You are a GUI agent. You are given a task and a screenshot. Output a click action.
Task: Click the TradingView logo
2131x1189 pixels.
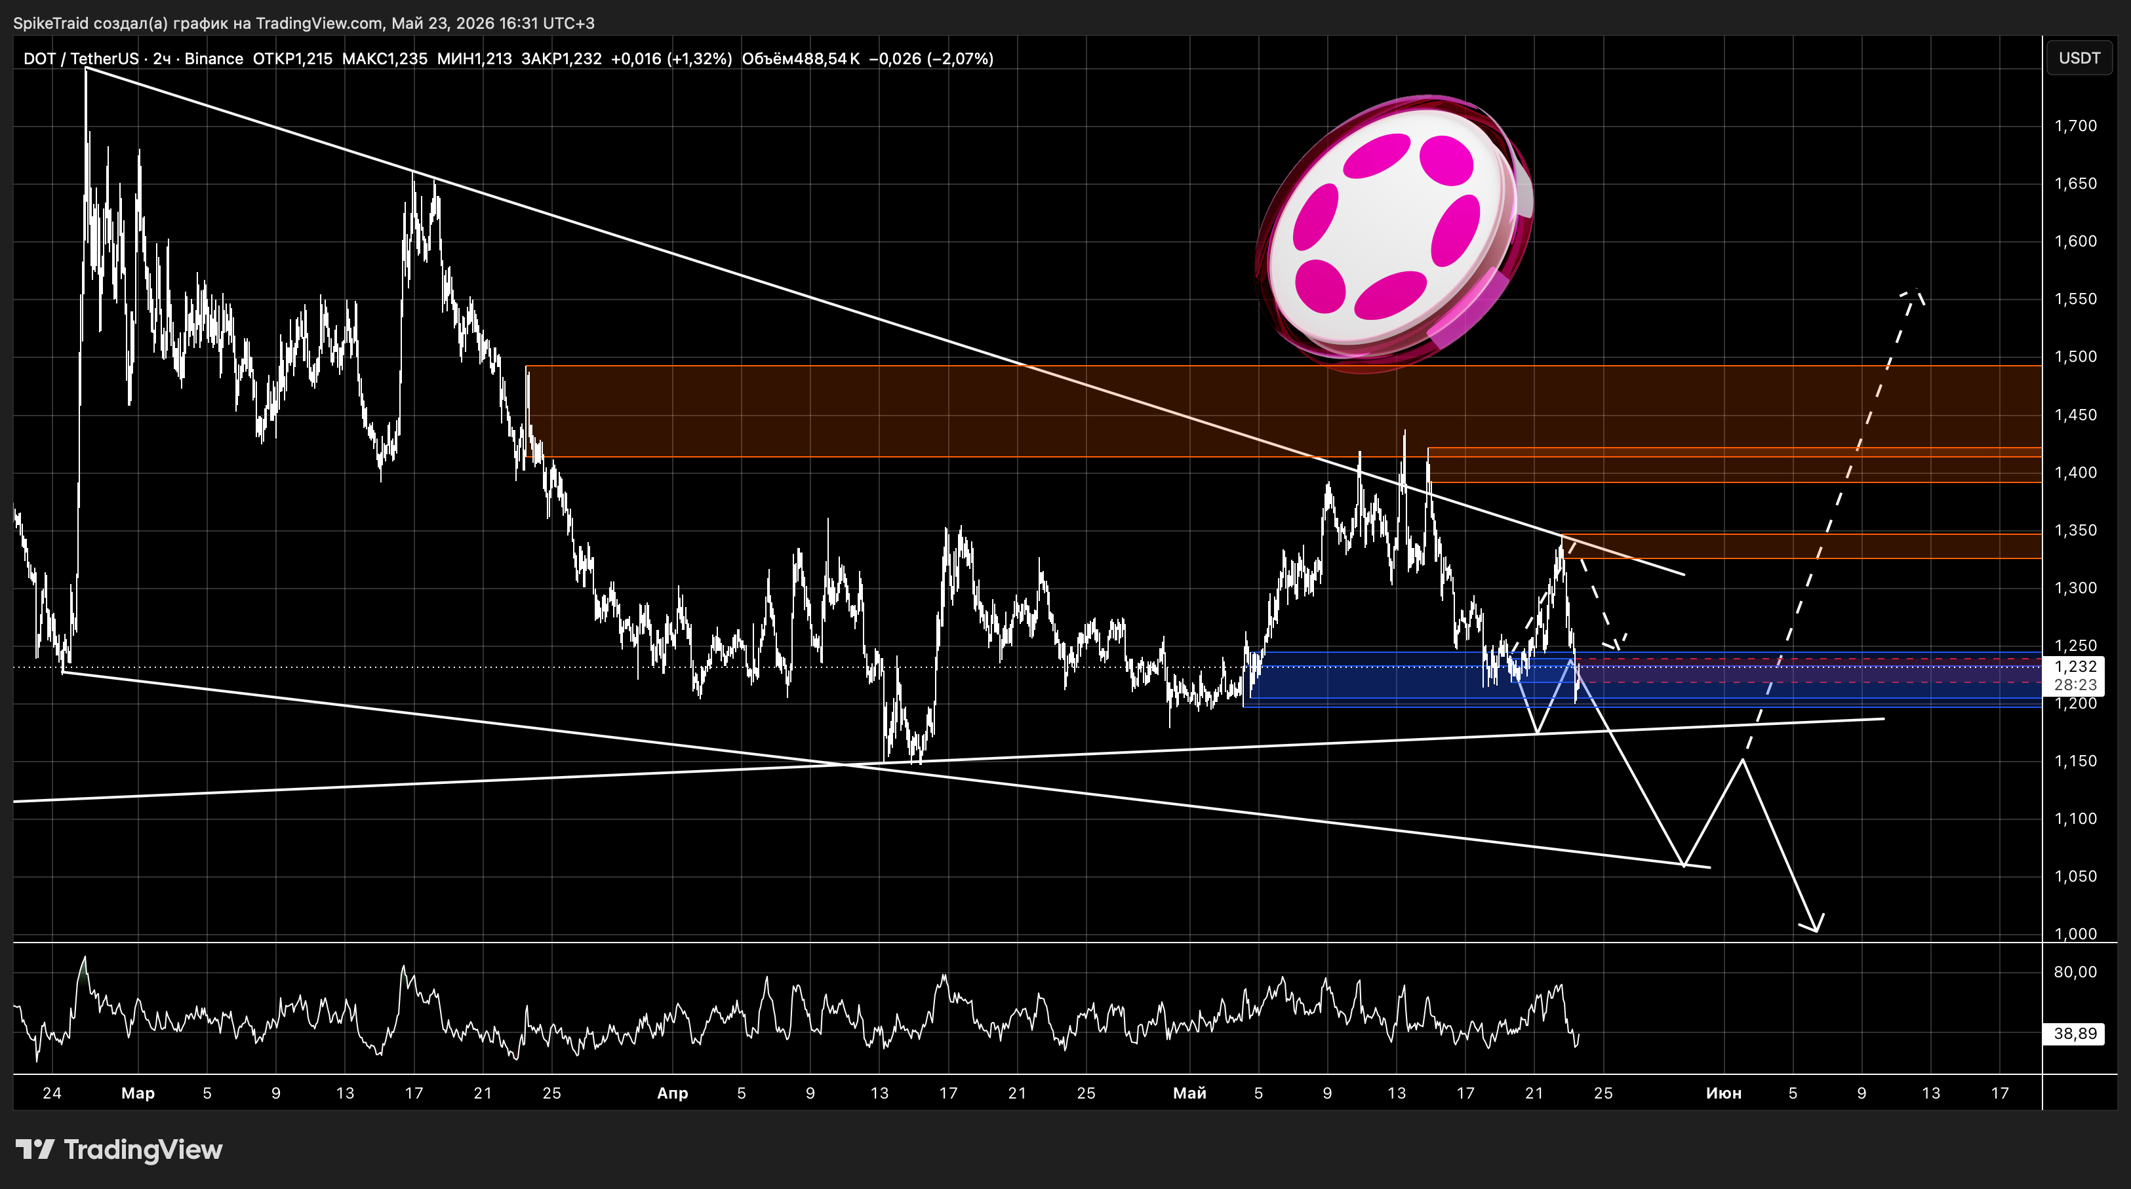(x=119, y=1149)
